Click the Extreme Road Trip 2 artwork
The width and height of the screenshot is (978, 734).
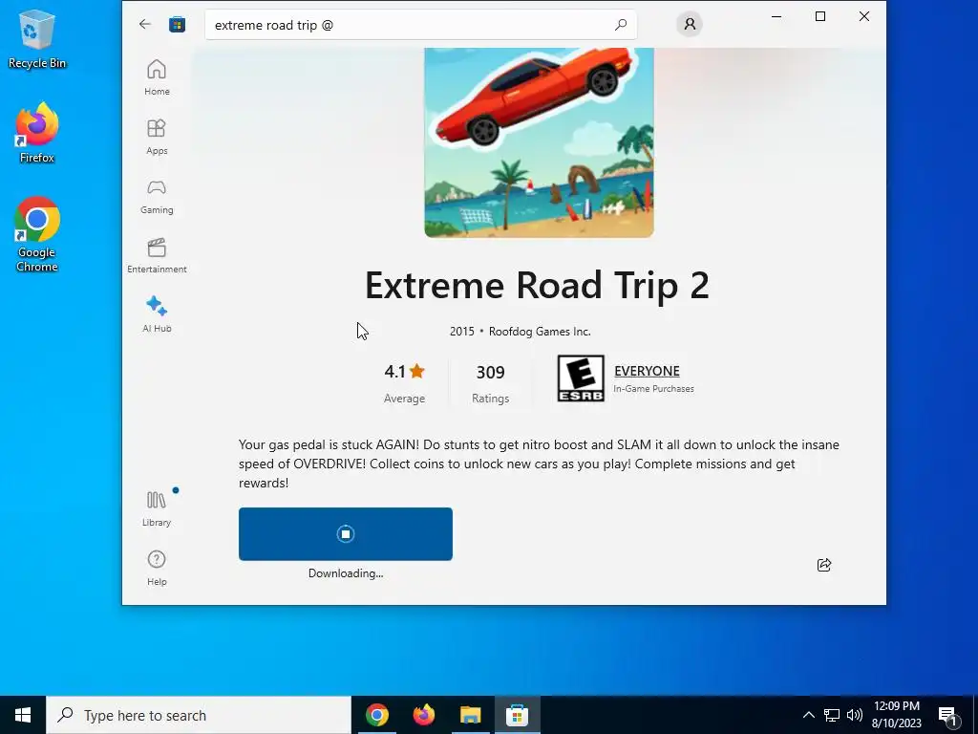click(x=539, y=142)
